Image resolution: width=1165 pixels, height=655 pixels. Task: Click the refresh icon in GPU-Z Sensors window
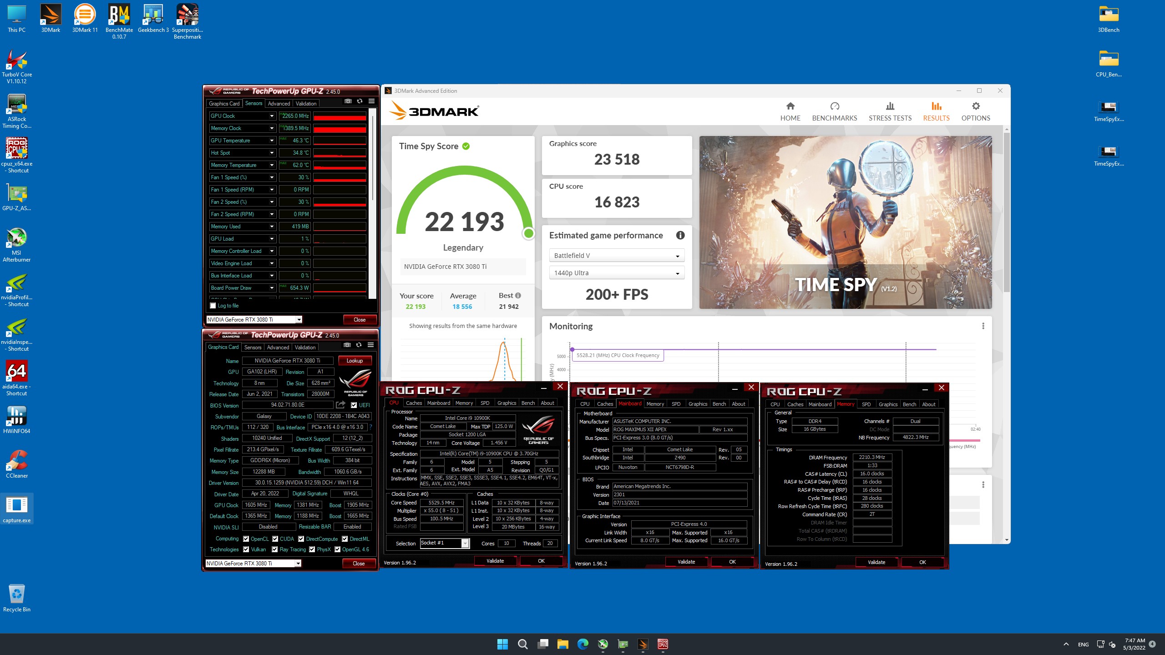tap(360, 101)
